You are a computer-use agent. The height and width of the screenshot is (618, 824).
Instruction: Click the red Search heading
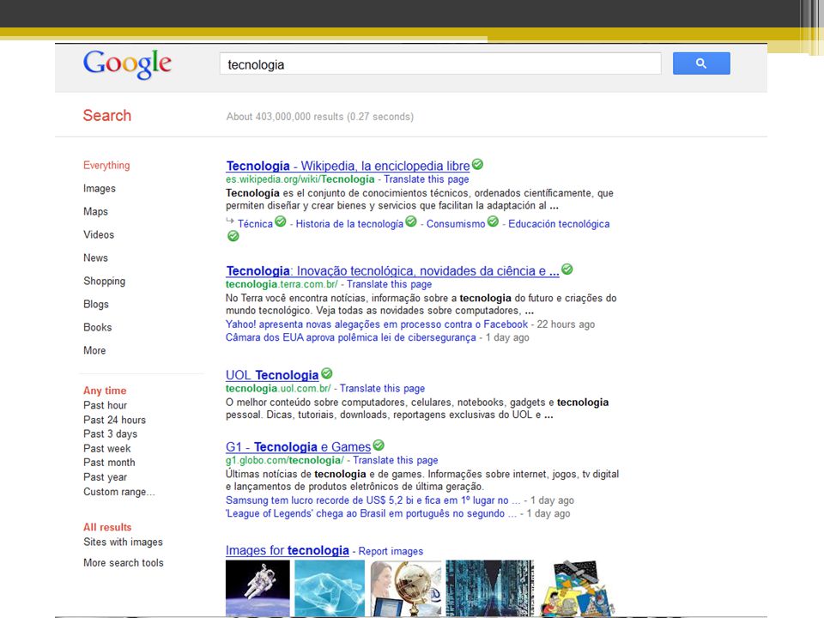107,116
